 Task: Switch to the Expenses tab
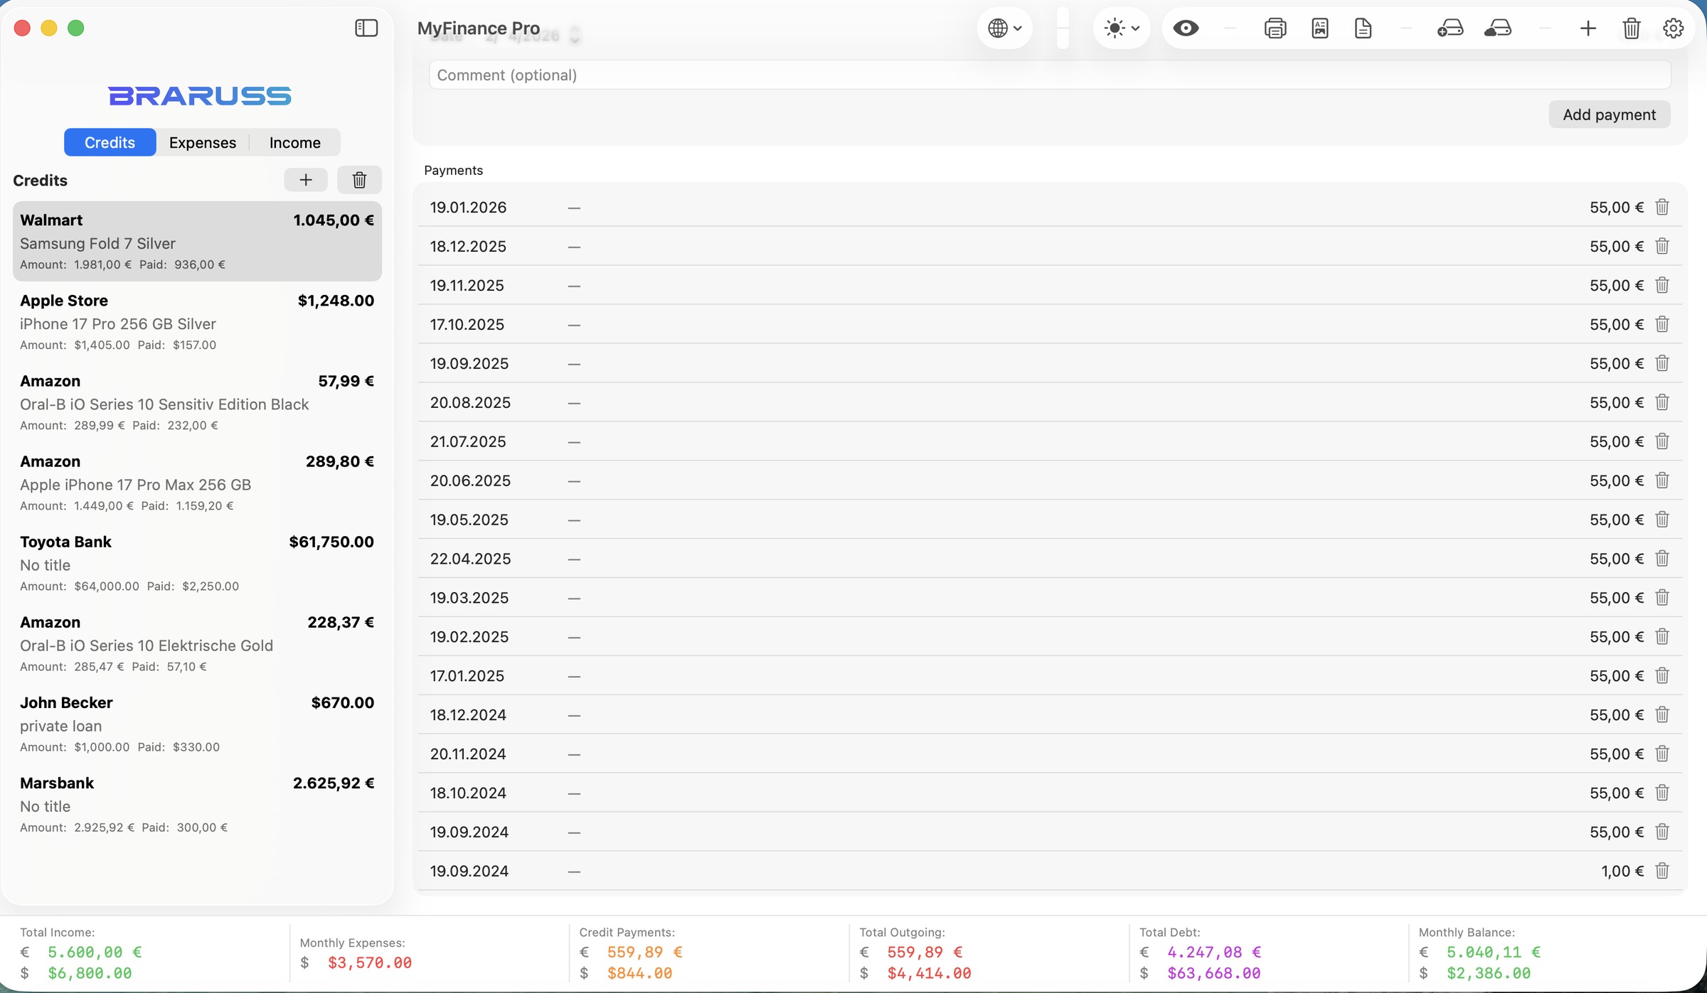pyautogui.click(x=203, y=142)
